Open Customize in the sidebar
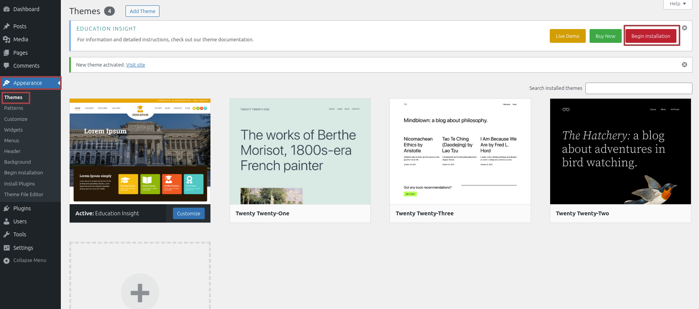The height and width of the screenshot is (309, 699). [16, 119]
